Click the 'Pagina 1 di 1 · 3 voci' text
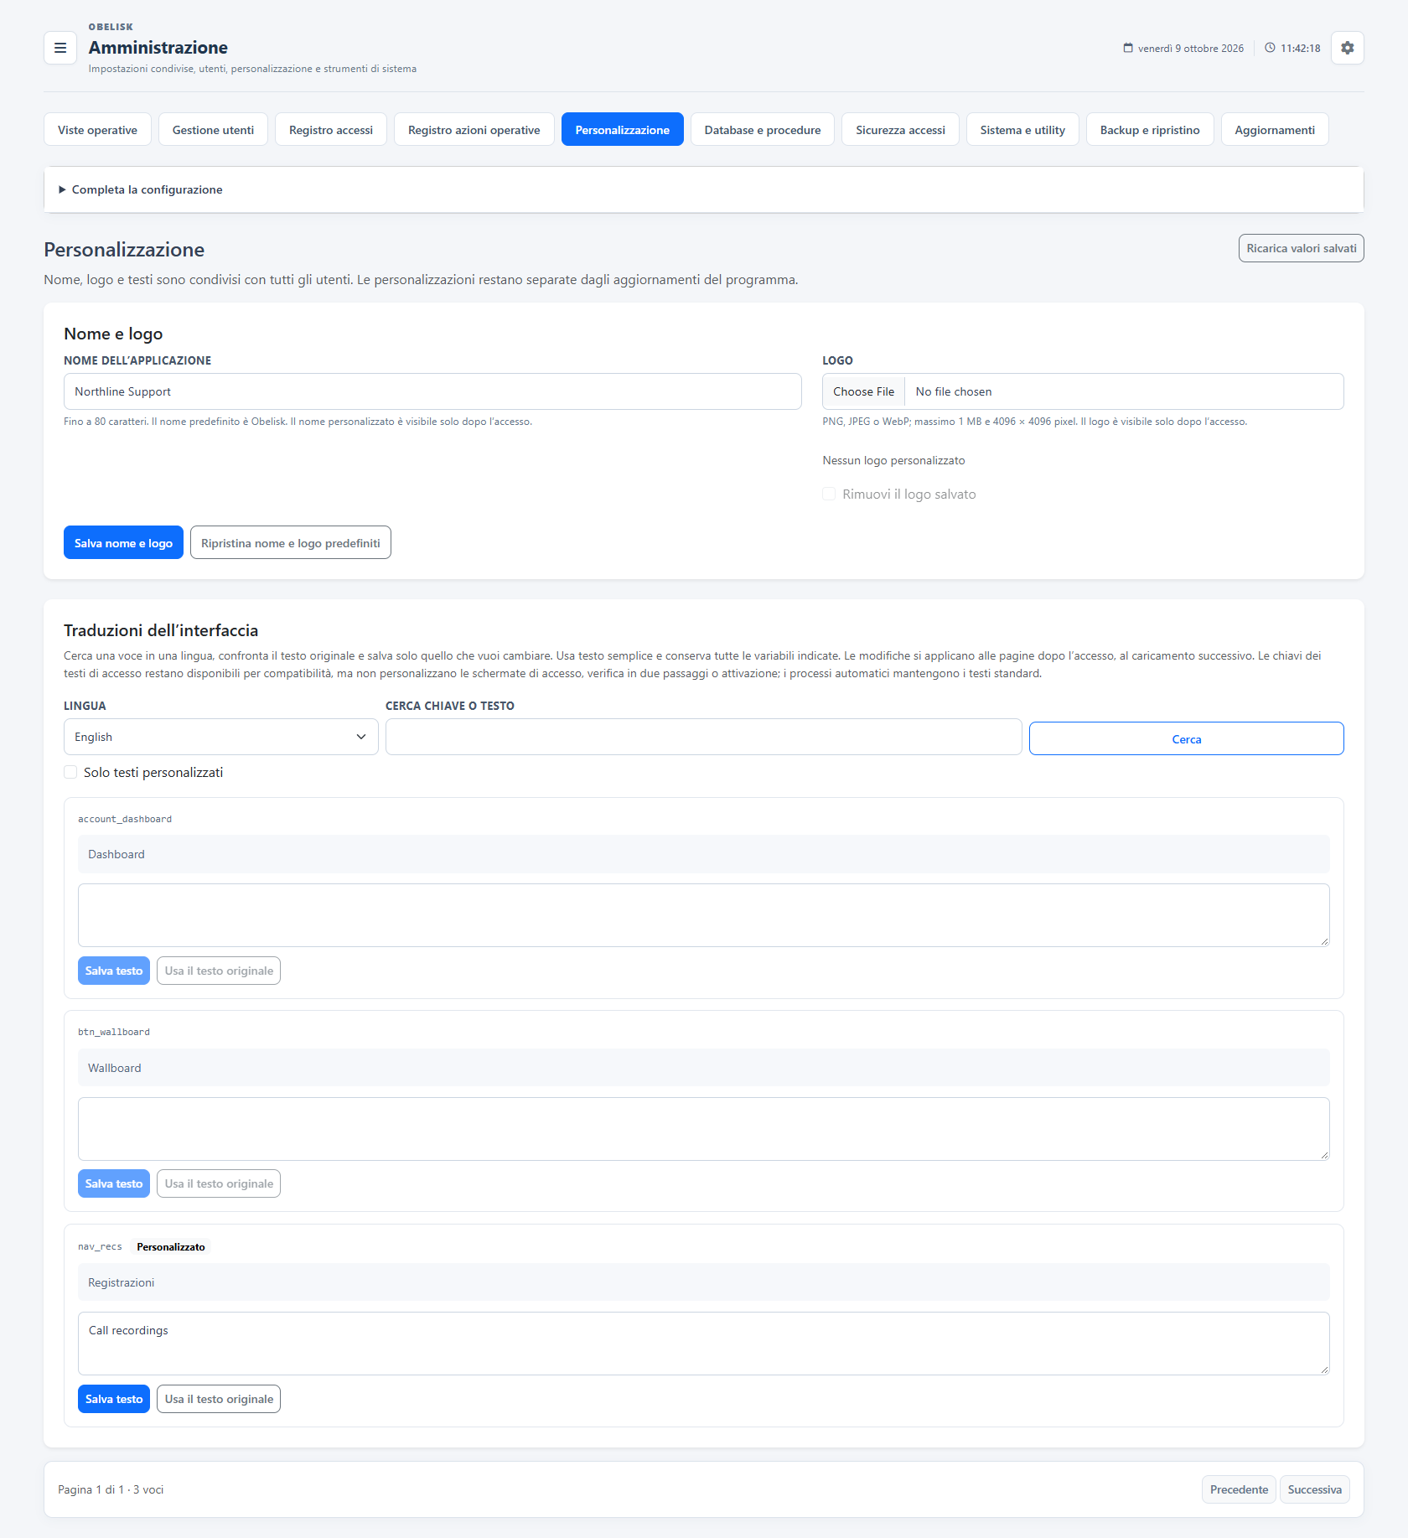 pos(111,1489)
